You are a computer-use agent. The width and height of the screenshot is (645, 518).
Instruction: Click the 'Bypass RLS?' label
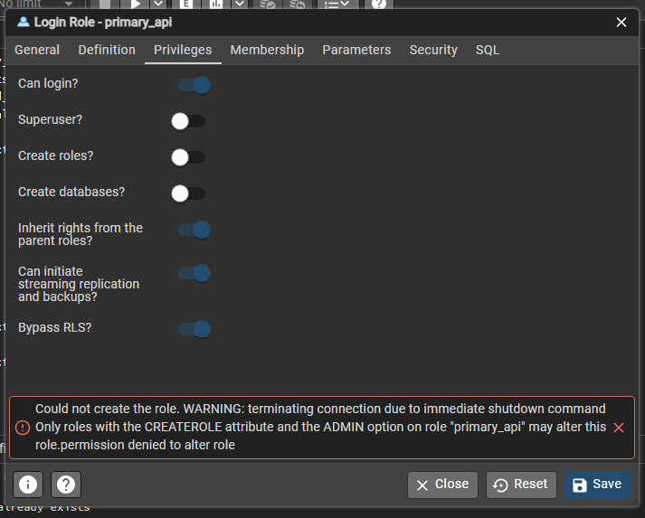pos(54,327)
